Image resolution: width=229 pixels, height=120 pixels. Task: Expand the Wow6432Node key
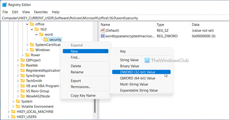pos(18,96)
